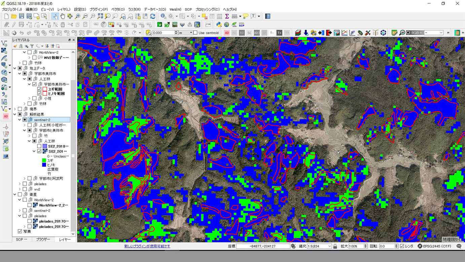Open the statistical summary sigma tool
Image resolution: width=465 pixels, height=262 pixels.
pyautogui.click(x=227, y=16)
